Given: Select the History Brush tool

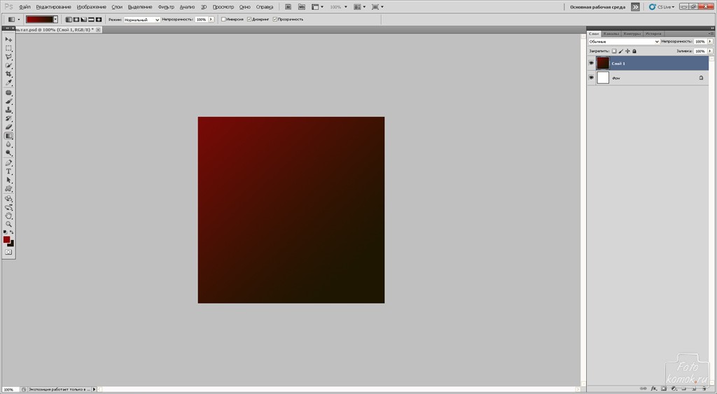Looking at the screenshot, I should pos(8,119).
